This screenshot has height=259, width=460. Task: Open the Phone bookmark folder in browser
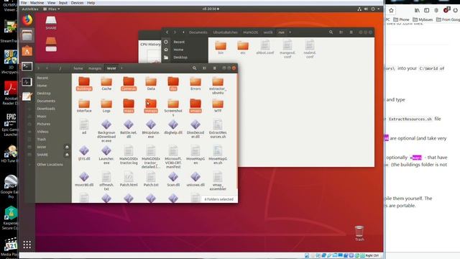[401, 19]
